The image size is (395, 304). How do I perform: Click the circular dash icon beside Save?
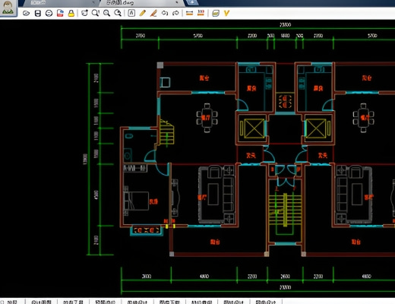[x=49, y=13]
